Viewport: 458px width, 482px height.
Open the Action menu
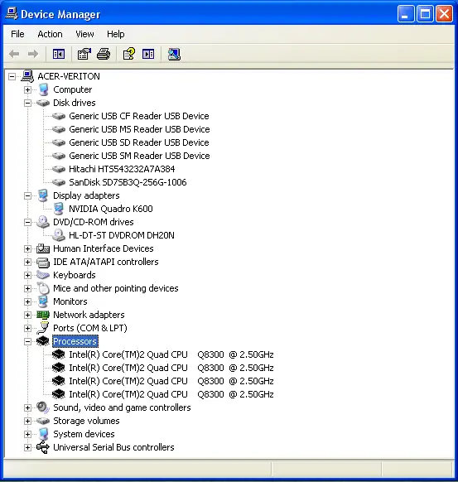pyautogui.click(x=50, y=34)
